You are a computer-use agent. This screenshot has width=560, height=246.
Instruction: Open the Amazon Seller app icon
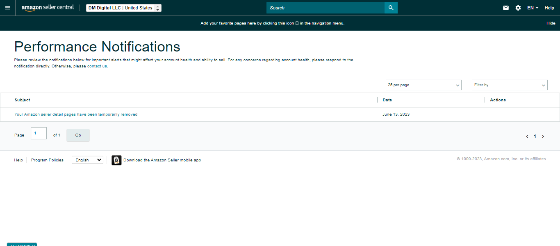click(116, 160)
